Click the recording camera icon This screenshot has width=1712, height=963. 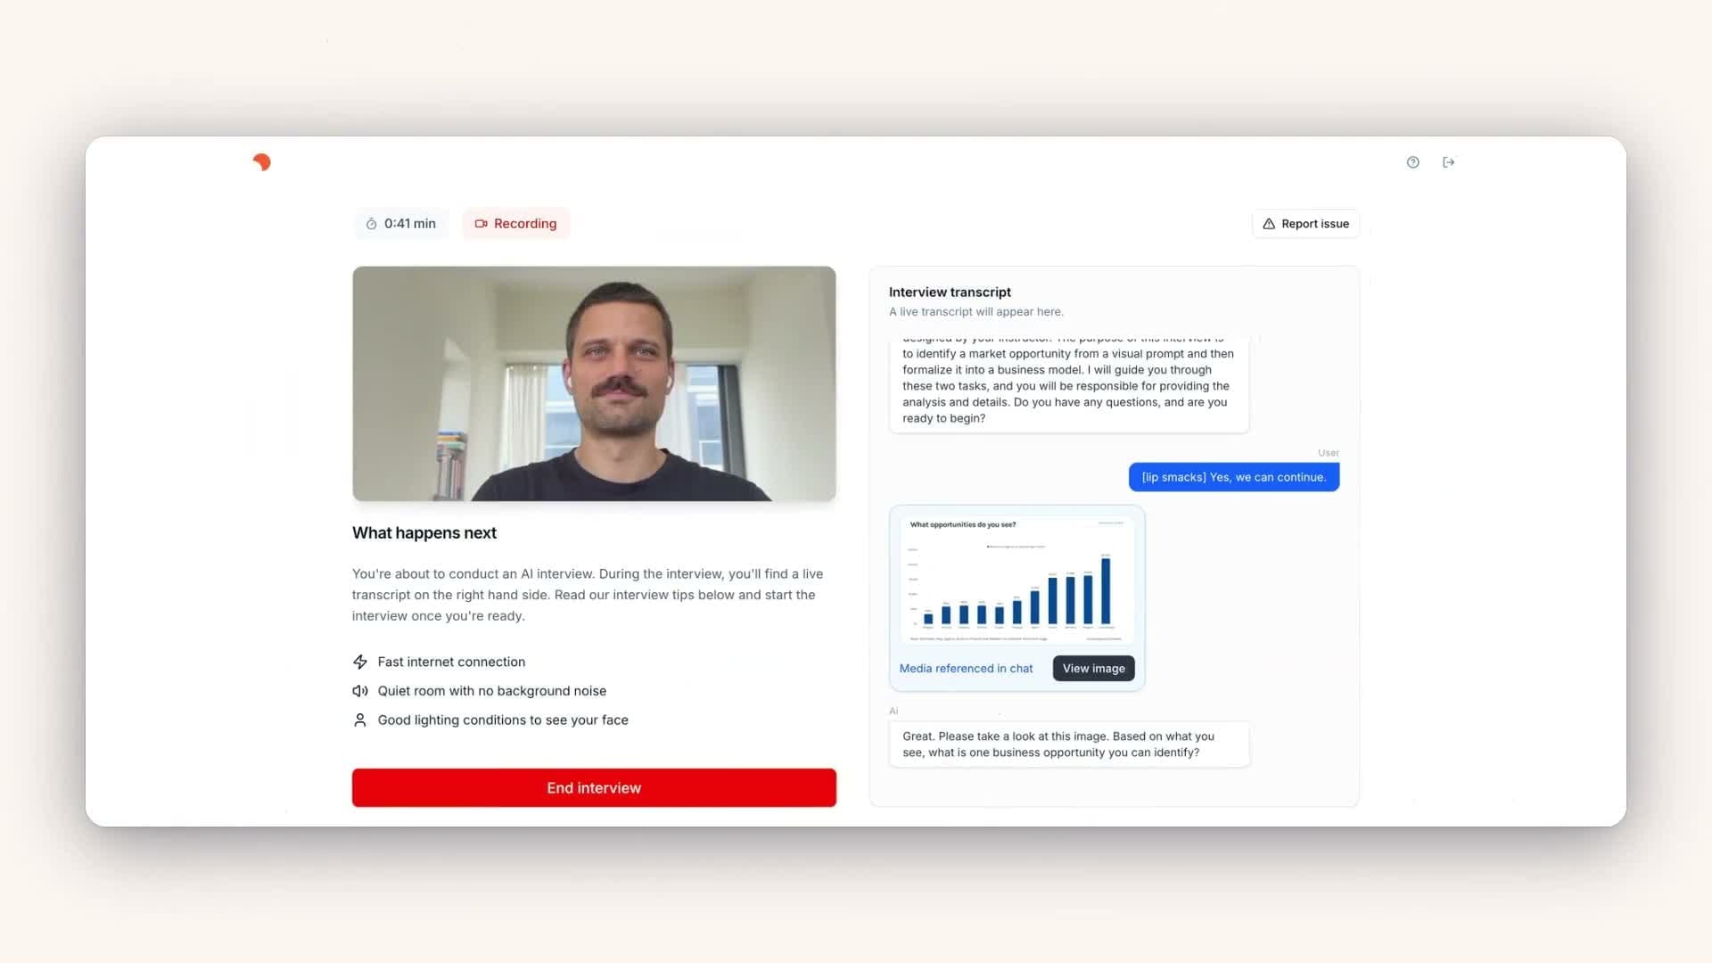pyautogui.click(x=481, y=224)
